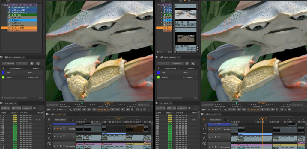Collapse the Blues_Crabs_V12_anais project in left window
The width and height of the screenshot is (307, 149).
click(3, 5)
